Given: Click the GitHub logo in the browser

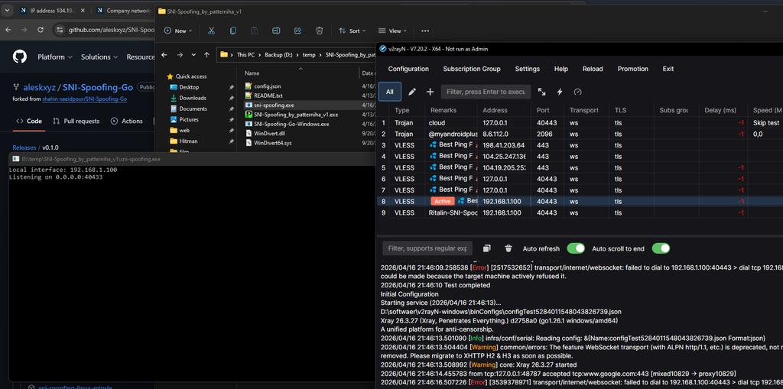Looking at the screenshot, I should coord(20,57).
